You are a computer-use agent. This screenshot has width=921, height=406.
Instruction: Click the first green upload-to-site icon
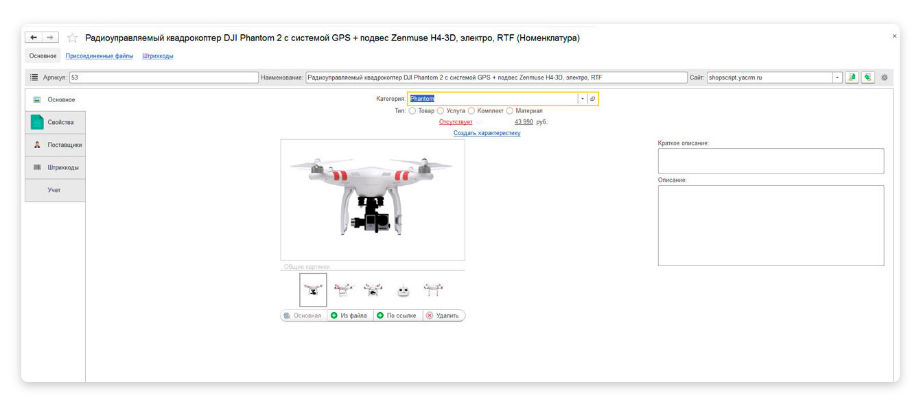tap(852, 77)
